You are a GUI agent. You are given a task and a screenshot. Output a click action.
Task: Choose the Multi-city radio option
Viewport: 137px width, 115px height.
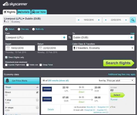(33, 29)
